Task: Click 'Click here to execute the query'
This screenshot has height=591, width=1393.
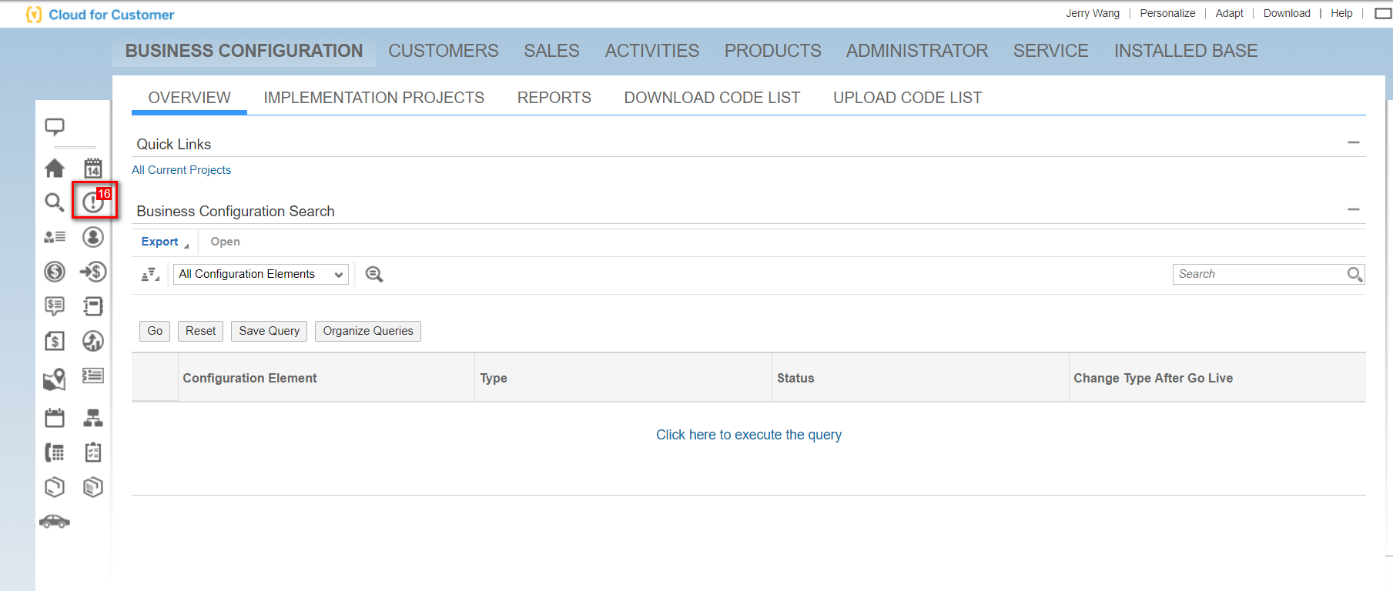Action: [x=748, y=435]
